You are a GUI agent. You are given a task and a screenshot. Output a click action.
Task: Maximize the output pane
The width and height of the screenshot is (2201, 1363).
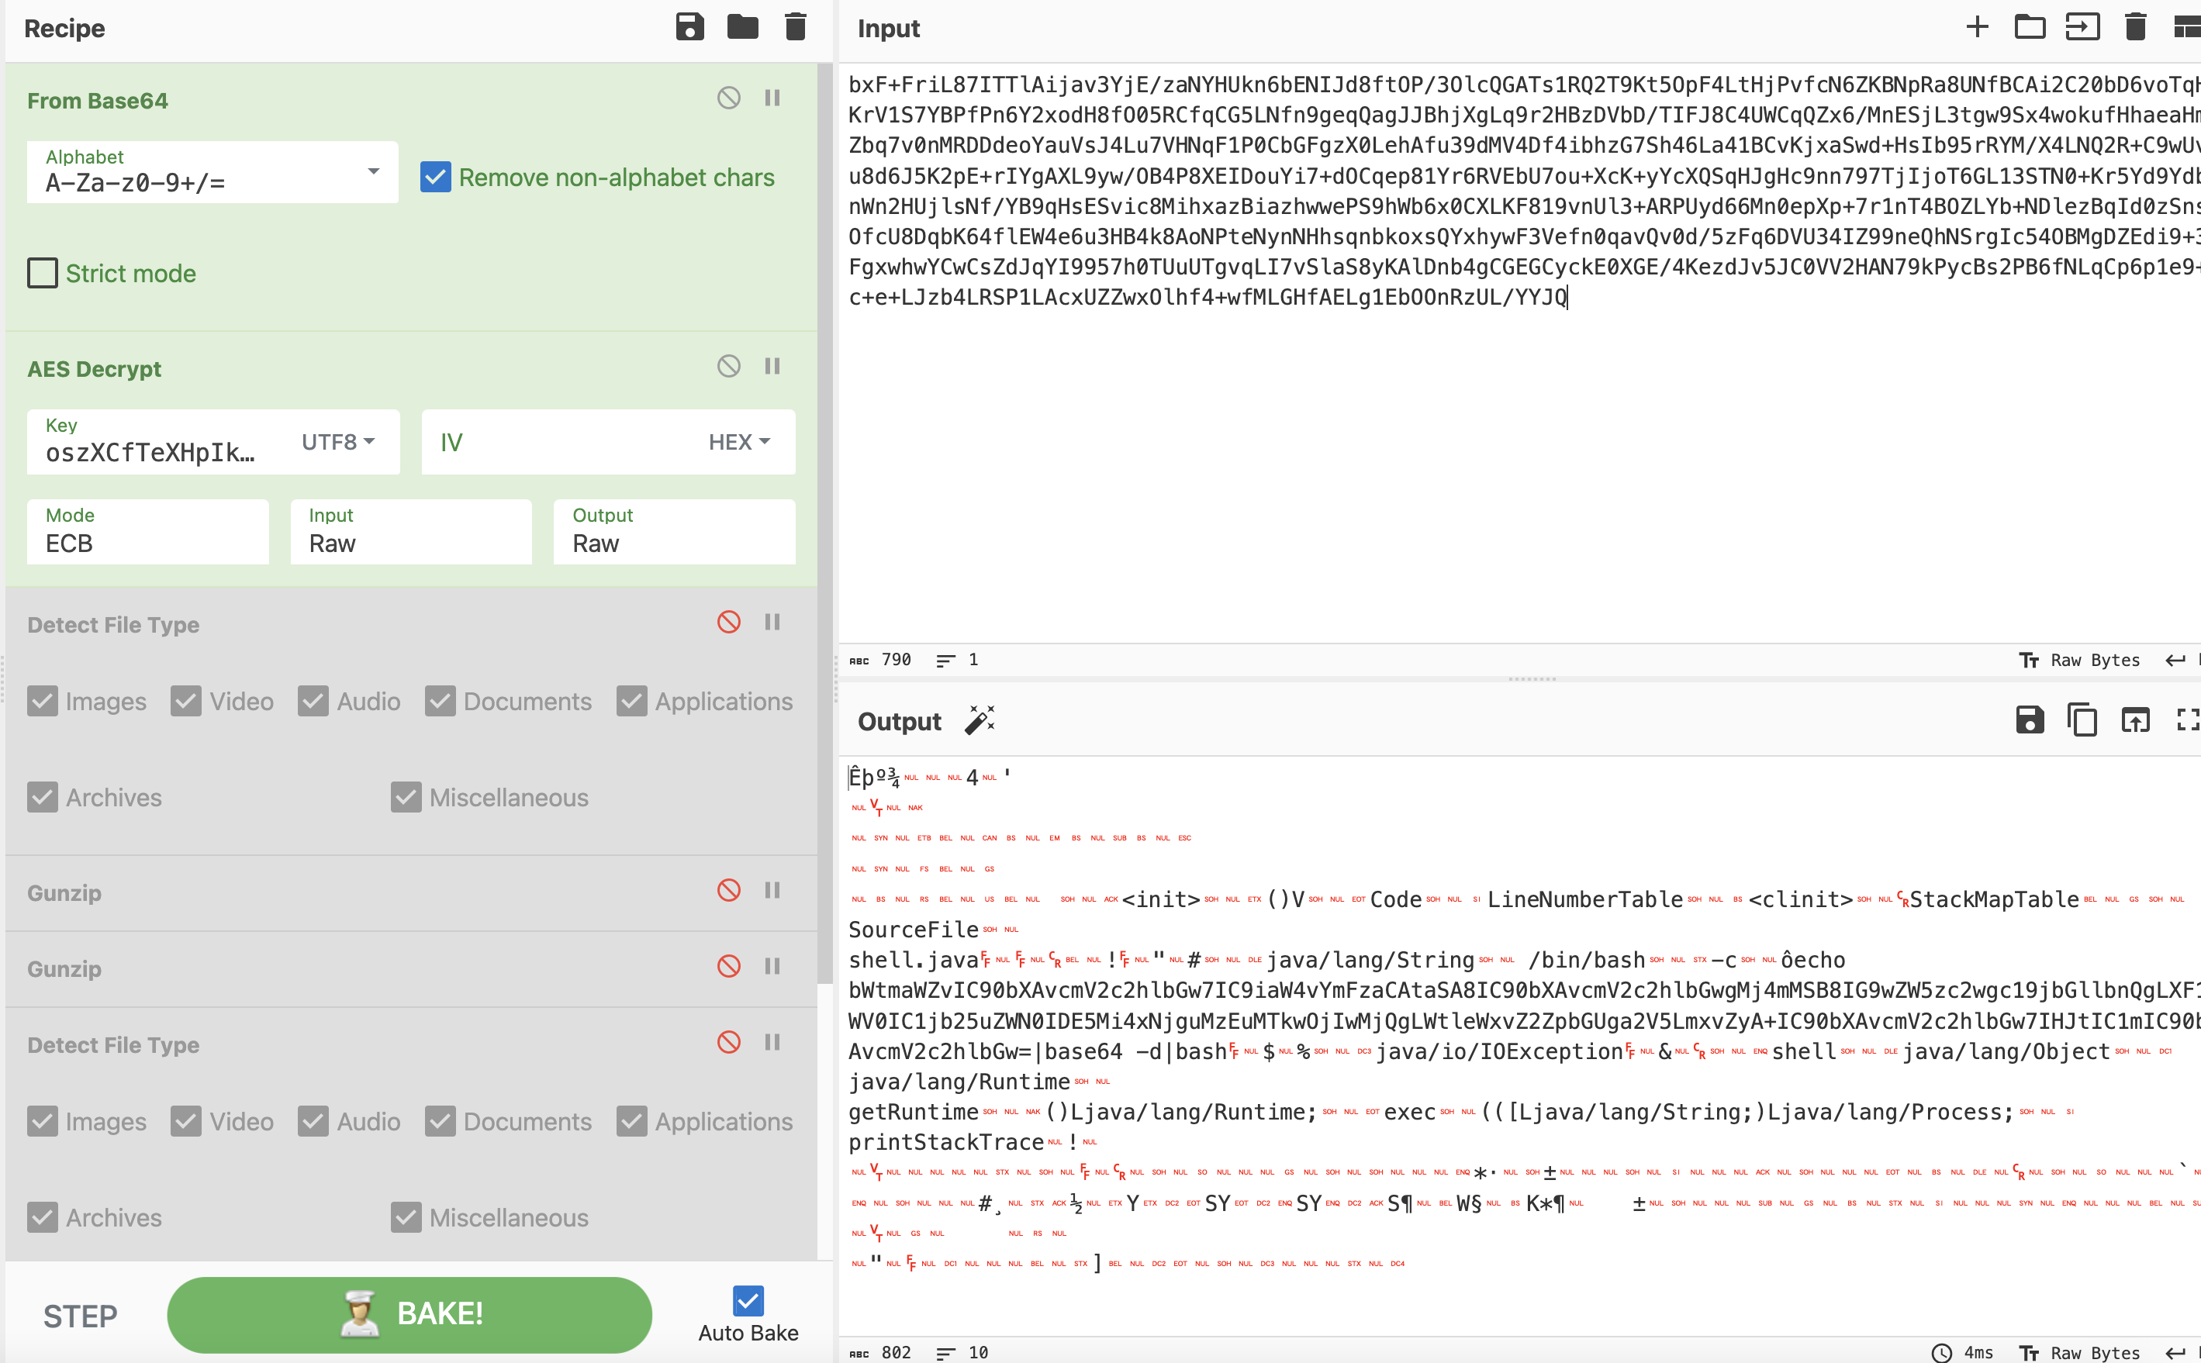pos(2189,719)
